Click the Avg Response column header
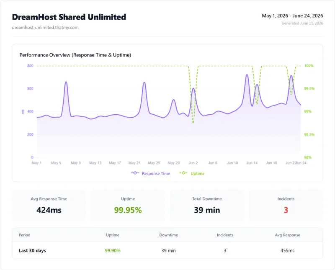 tap(287, 235)
